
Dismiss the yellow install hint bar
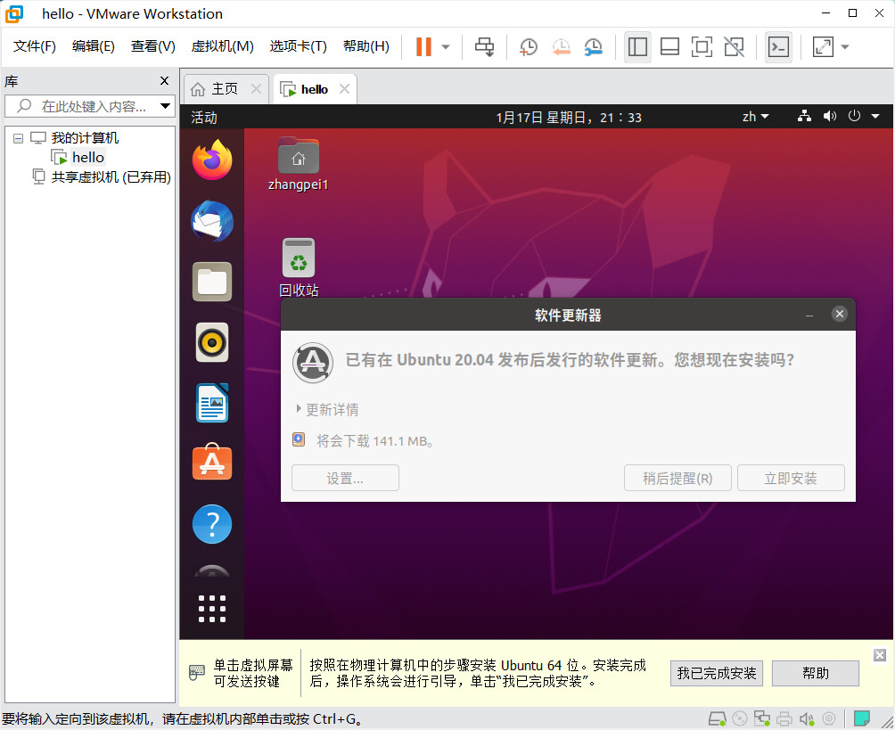(x=880, y=655)
